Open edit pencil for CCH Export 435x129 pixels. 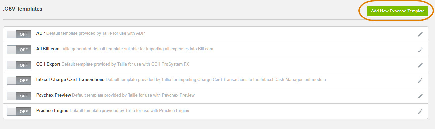click(x=420, y=65)
